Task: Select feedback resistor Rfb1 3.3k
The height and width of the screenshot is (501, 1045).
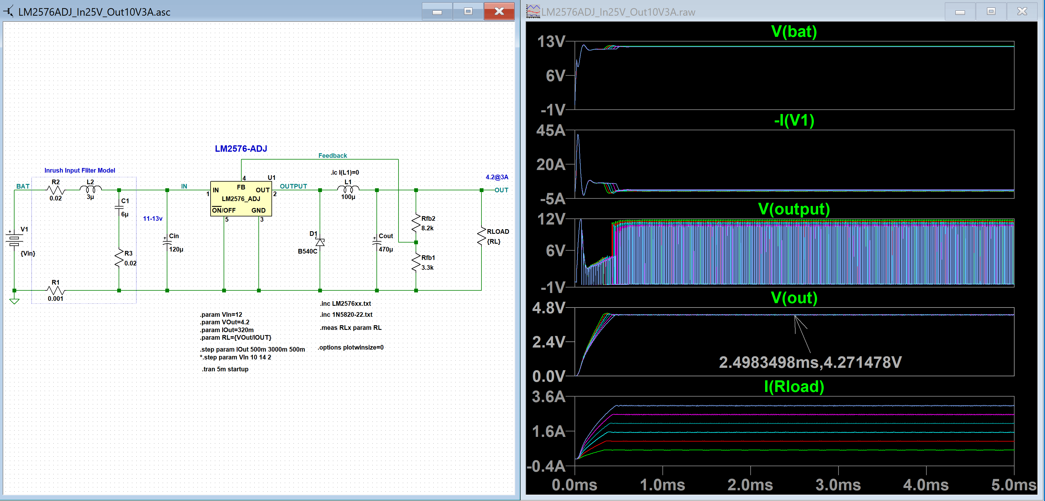Action: [x=416, y=262]
